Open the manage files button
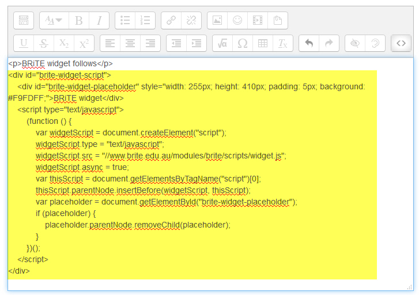 pos(278,20)
